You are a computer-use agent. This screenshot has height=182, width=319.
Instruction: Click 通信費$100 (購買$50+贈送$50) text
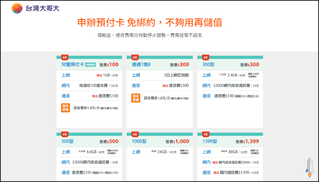coord(237,96)
